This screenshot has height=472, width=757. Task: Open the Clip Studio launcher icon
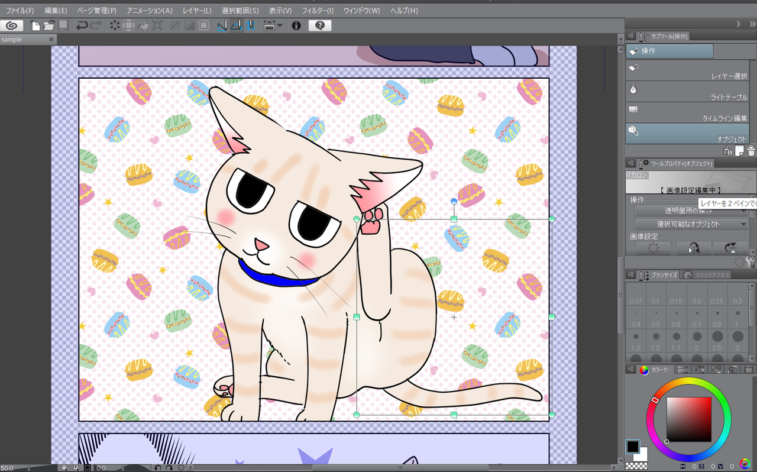coord(12,25)
